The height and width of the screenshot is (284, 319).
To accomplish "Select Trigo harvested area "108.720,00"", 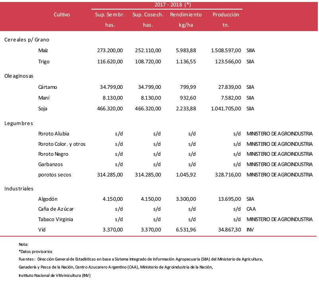I will pos(148,62).
